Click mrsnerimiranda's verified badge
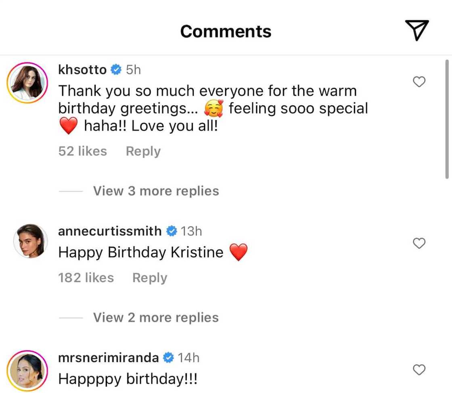 click(168, 358)
